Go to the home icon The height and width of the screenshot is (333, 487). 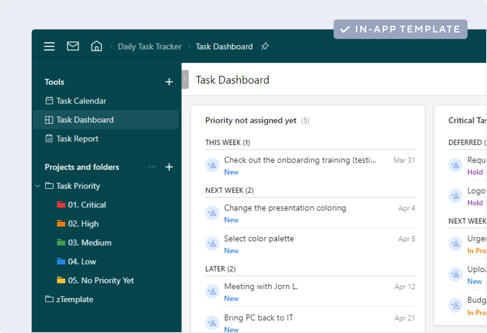click(96, 46)
